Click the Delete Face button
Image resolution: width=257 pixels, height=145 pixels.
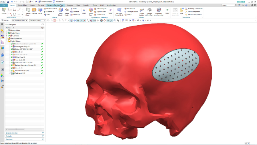(x=100, y=14)
